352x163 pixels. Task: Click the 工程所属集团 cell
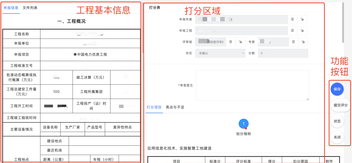92,92
